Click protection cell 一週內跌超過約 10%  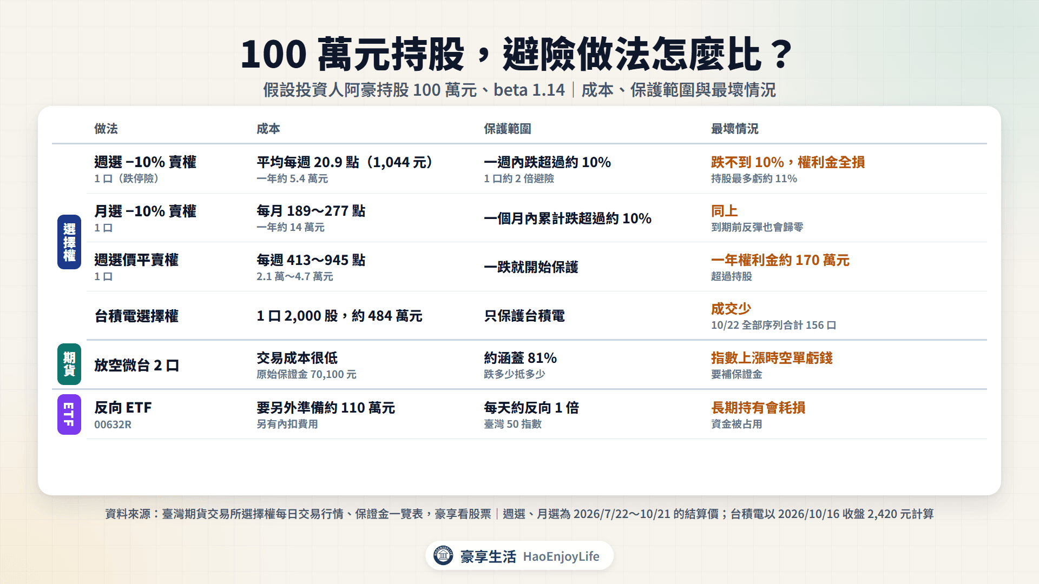547,162
